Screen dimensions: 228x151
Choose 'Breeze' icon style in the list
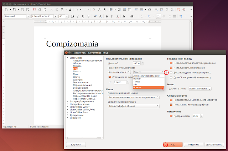point(149,87)
